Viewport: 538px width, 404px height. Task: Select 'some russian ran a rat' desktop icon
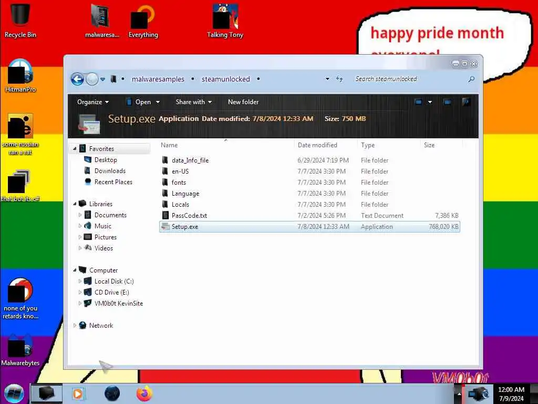(20, 134)
